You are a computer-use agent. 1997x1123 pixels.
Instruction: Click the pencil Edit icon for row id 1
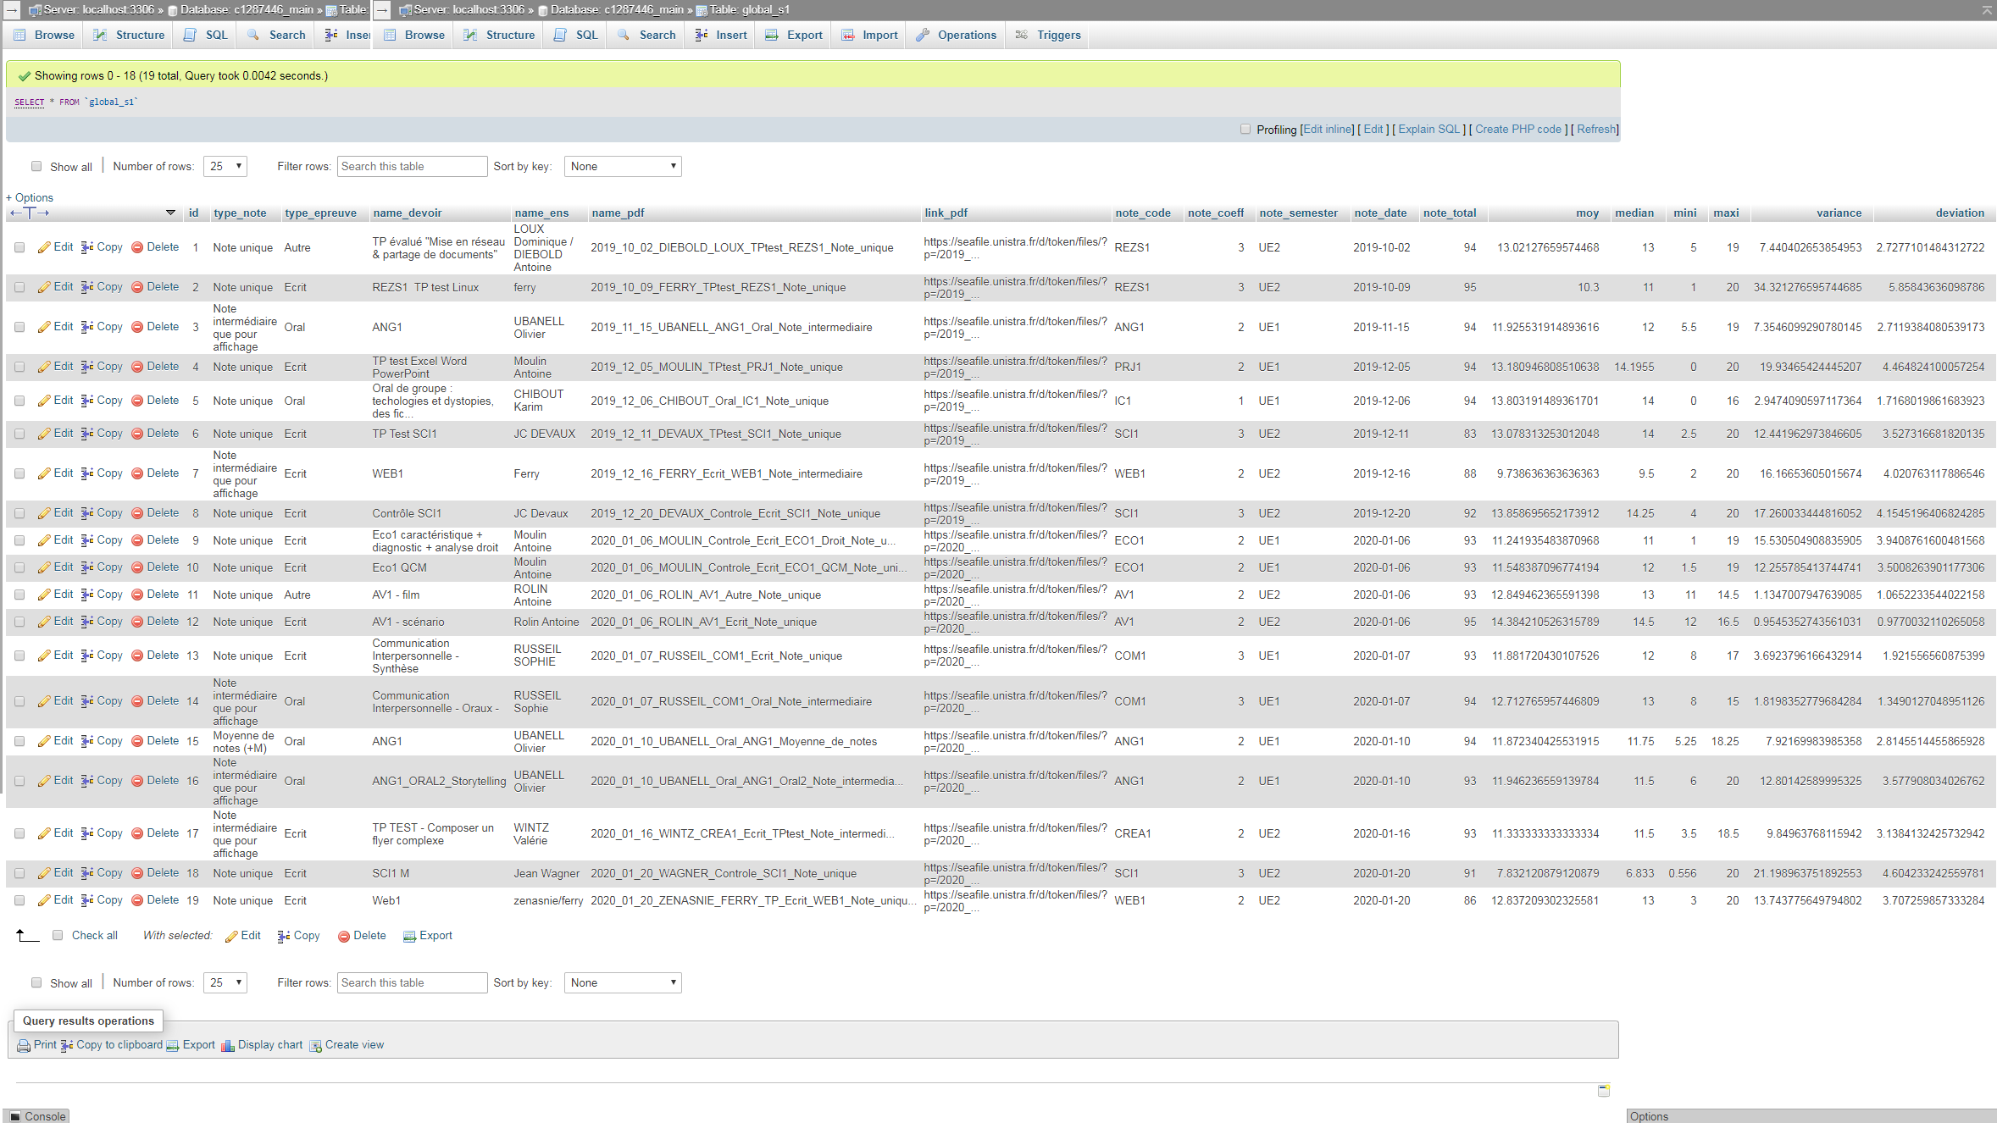coord(44,247)
